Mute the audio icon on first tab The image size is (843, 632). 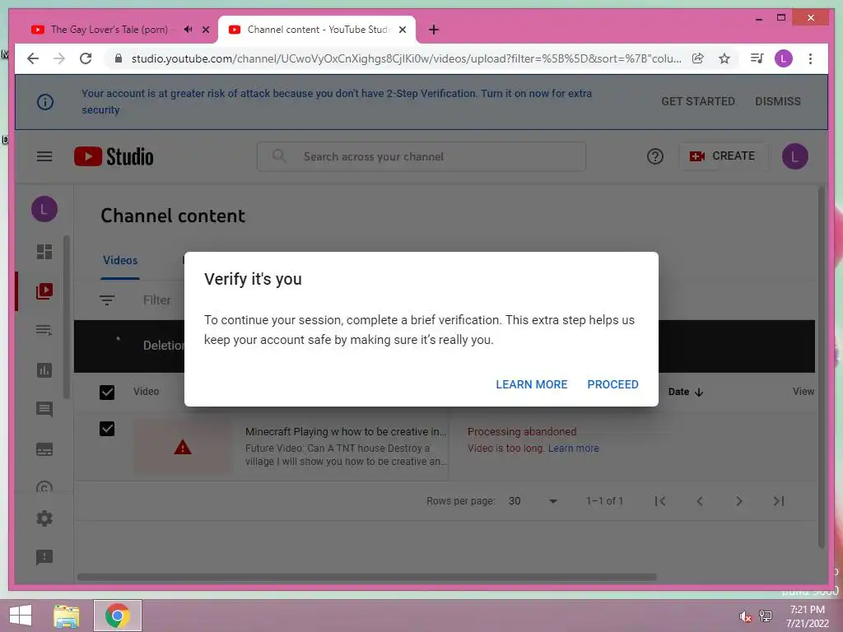click(x=189, y=30)
